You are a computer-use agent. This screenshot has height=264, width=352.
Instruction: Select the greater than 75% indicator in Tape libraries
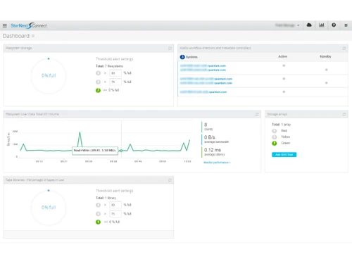98,214
